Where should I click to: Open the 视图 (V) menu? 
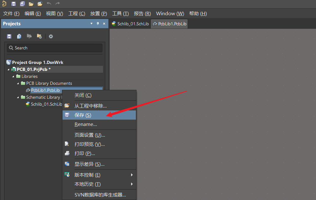click(x=54, y=14)
